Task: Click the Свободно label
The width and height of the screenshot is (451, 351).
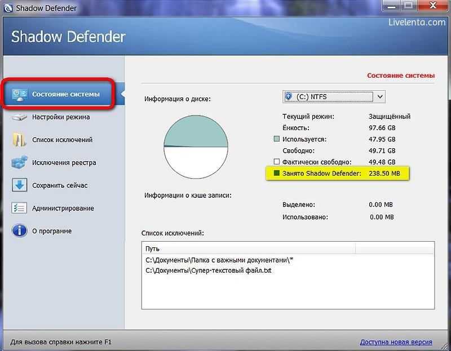Action: click(x=299, y=150)
